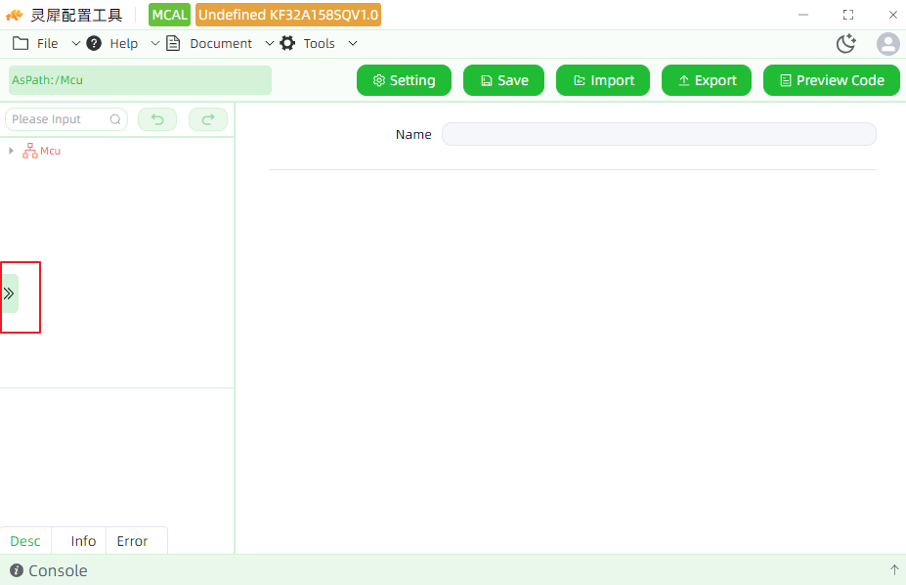Focus the Name input field

click(659, 134)
